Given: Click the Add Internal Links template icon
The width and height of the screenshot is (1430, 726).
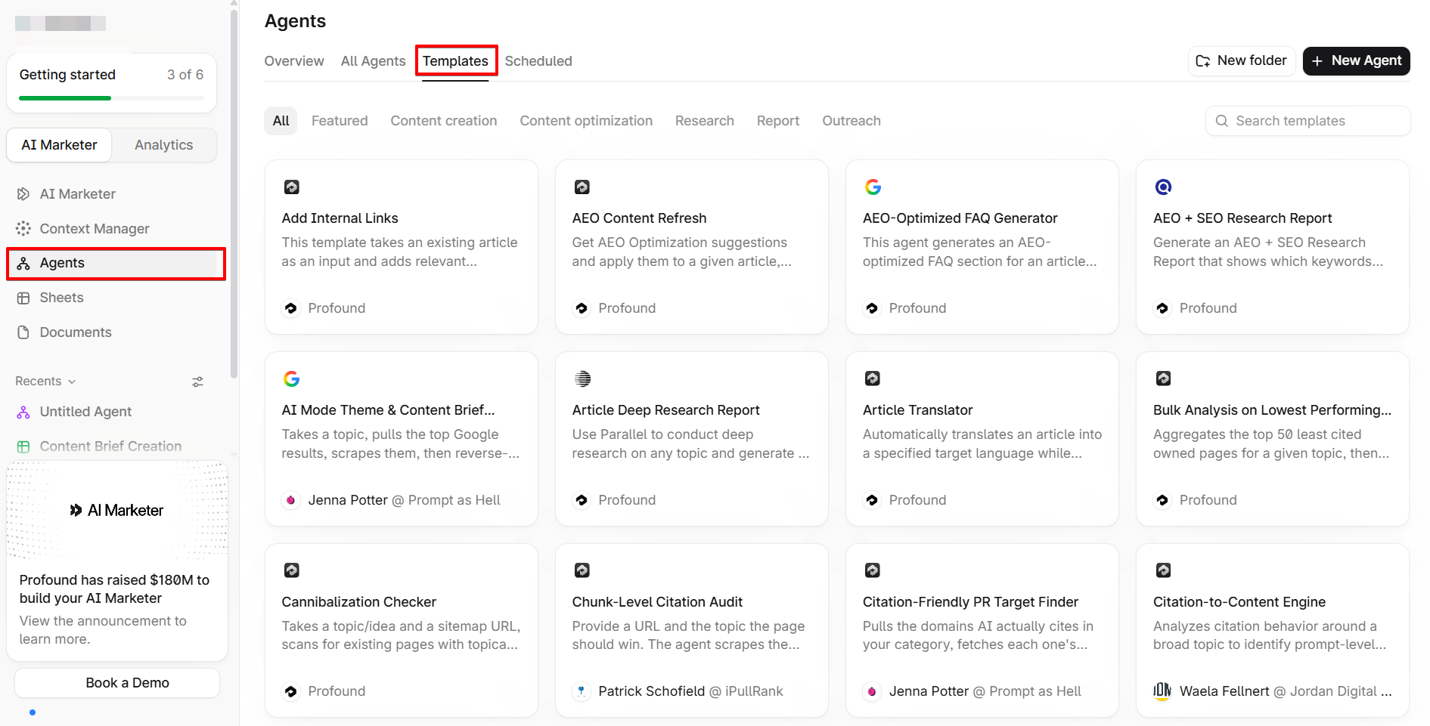Looking at the screenshot, I should pos(291,187).
